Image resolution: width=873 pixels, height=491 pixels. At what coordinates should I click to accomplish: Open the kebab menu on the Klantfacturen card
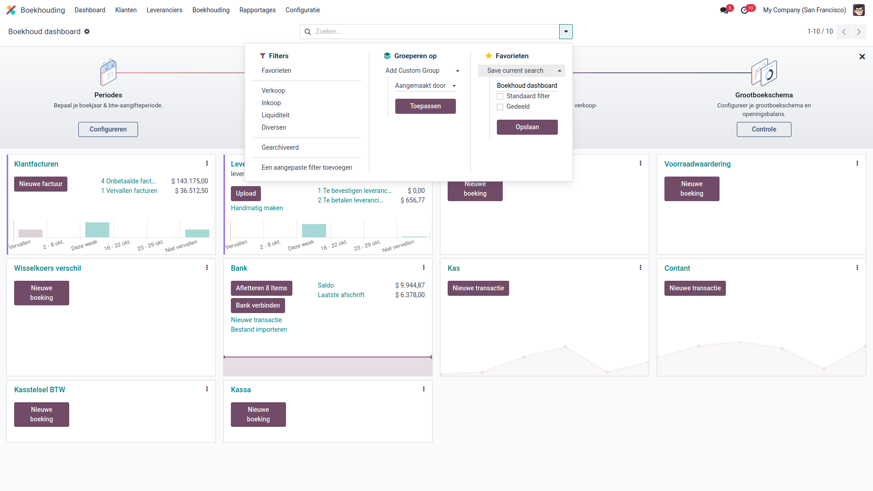tap(207, 163)
